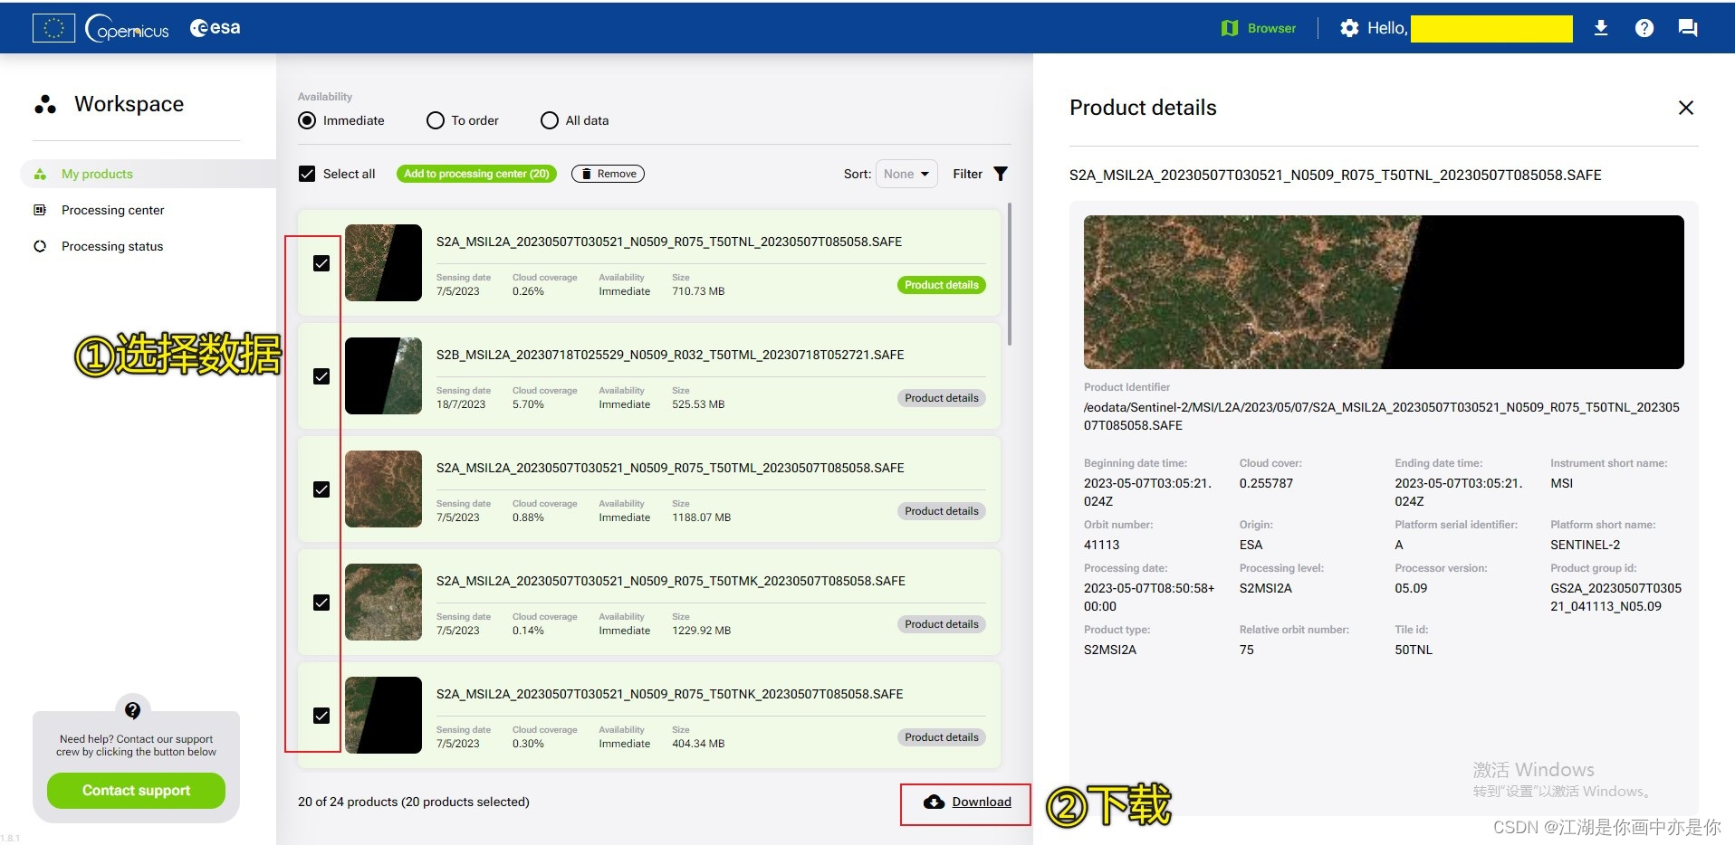Viewport: 1735px width, 845px height.
Task: Open the Browser map icon
Action: click(1229, 28)
